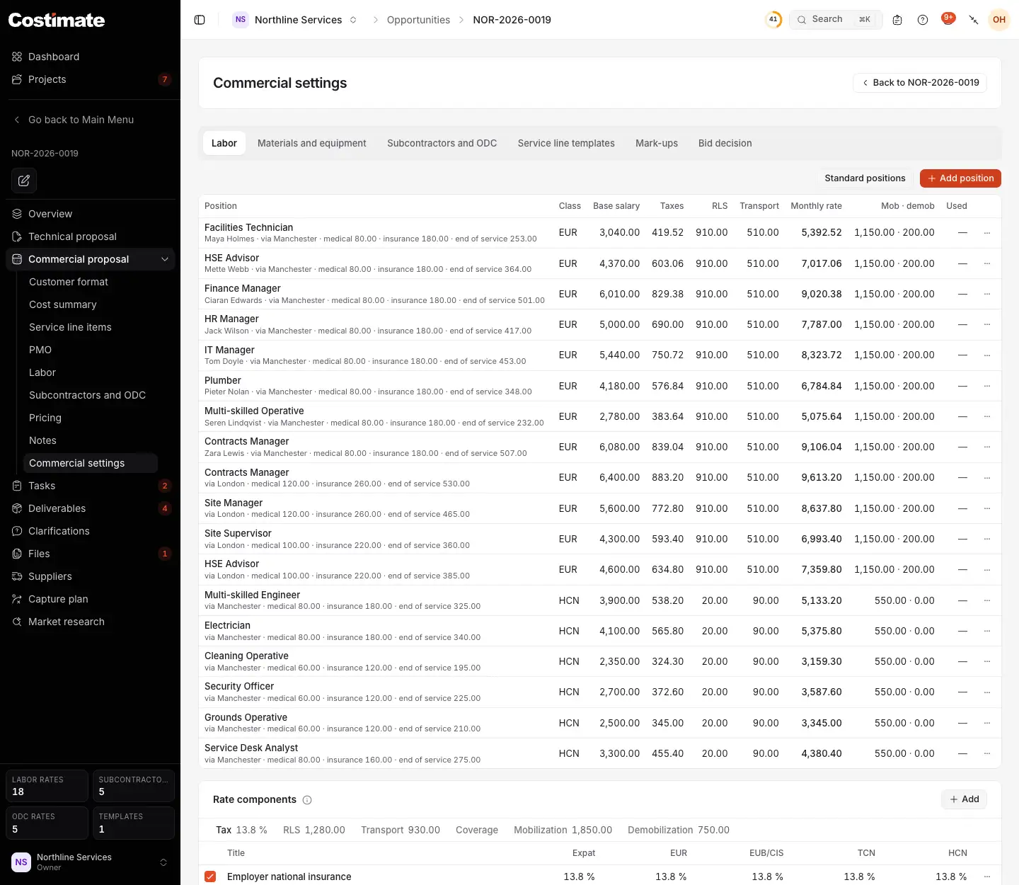Open Tasks in sidebar
Screen dimensions: 1019x885
90,486
